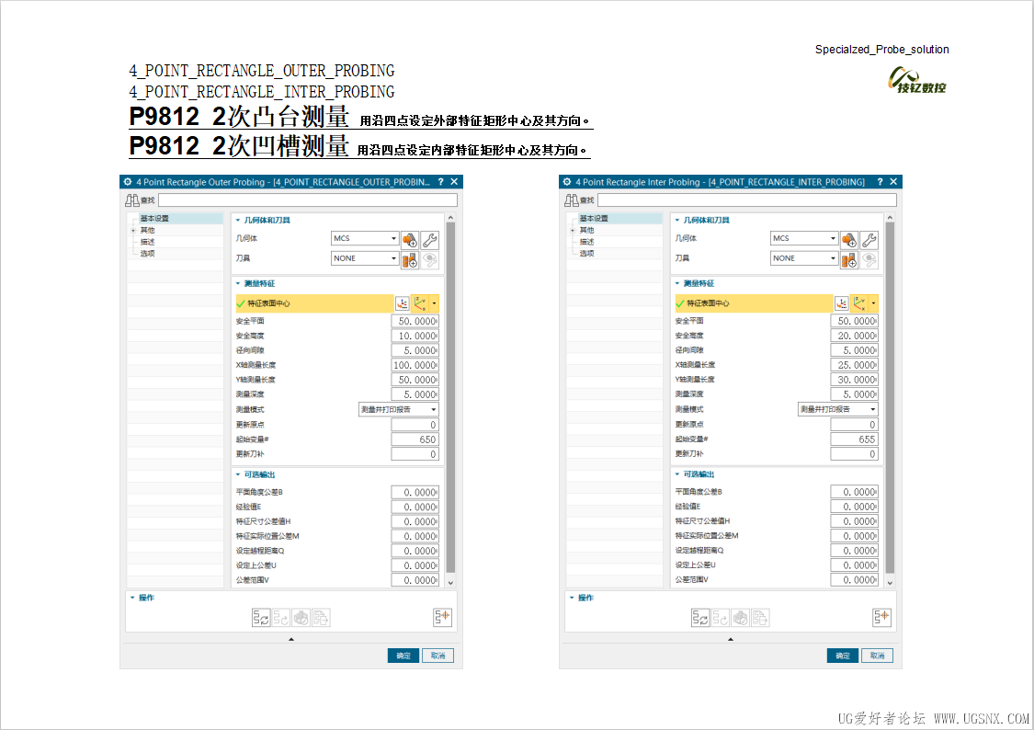The image size is (1034, 730).
Task: Click the CSYS axis icon in Outer Probing dialog
Action: click(x=420, y=303)
